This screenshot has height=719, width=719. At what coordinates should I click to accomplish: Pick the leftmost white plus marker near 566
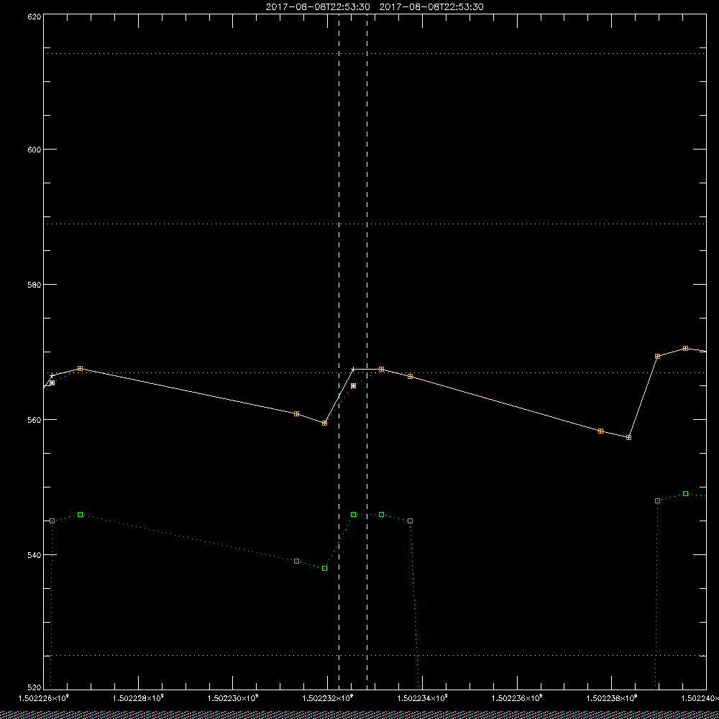click(52, 376)
